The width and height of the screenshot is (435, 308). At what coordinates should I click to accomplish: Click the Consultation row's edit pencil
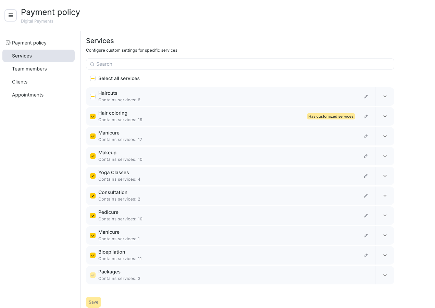(366, 196)
